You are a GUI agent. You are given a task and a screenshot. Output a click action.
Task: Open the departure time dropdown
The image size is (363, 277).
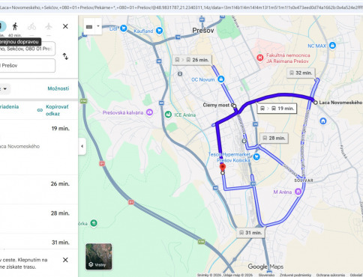(x=5, y=89)
